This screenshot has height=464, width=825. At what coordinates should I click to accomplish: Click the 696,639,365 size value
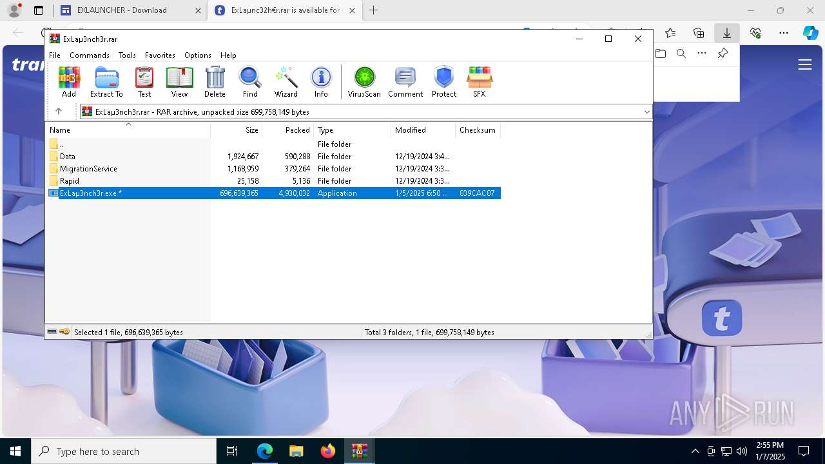239,193
